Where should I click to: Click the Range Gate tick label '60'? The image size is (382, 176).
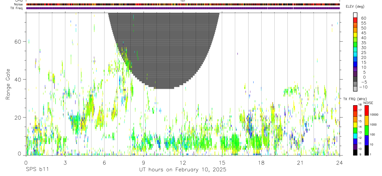click(x=18, y=42)
